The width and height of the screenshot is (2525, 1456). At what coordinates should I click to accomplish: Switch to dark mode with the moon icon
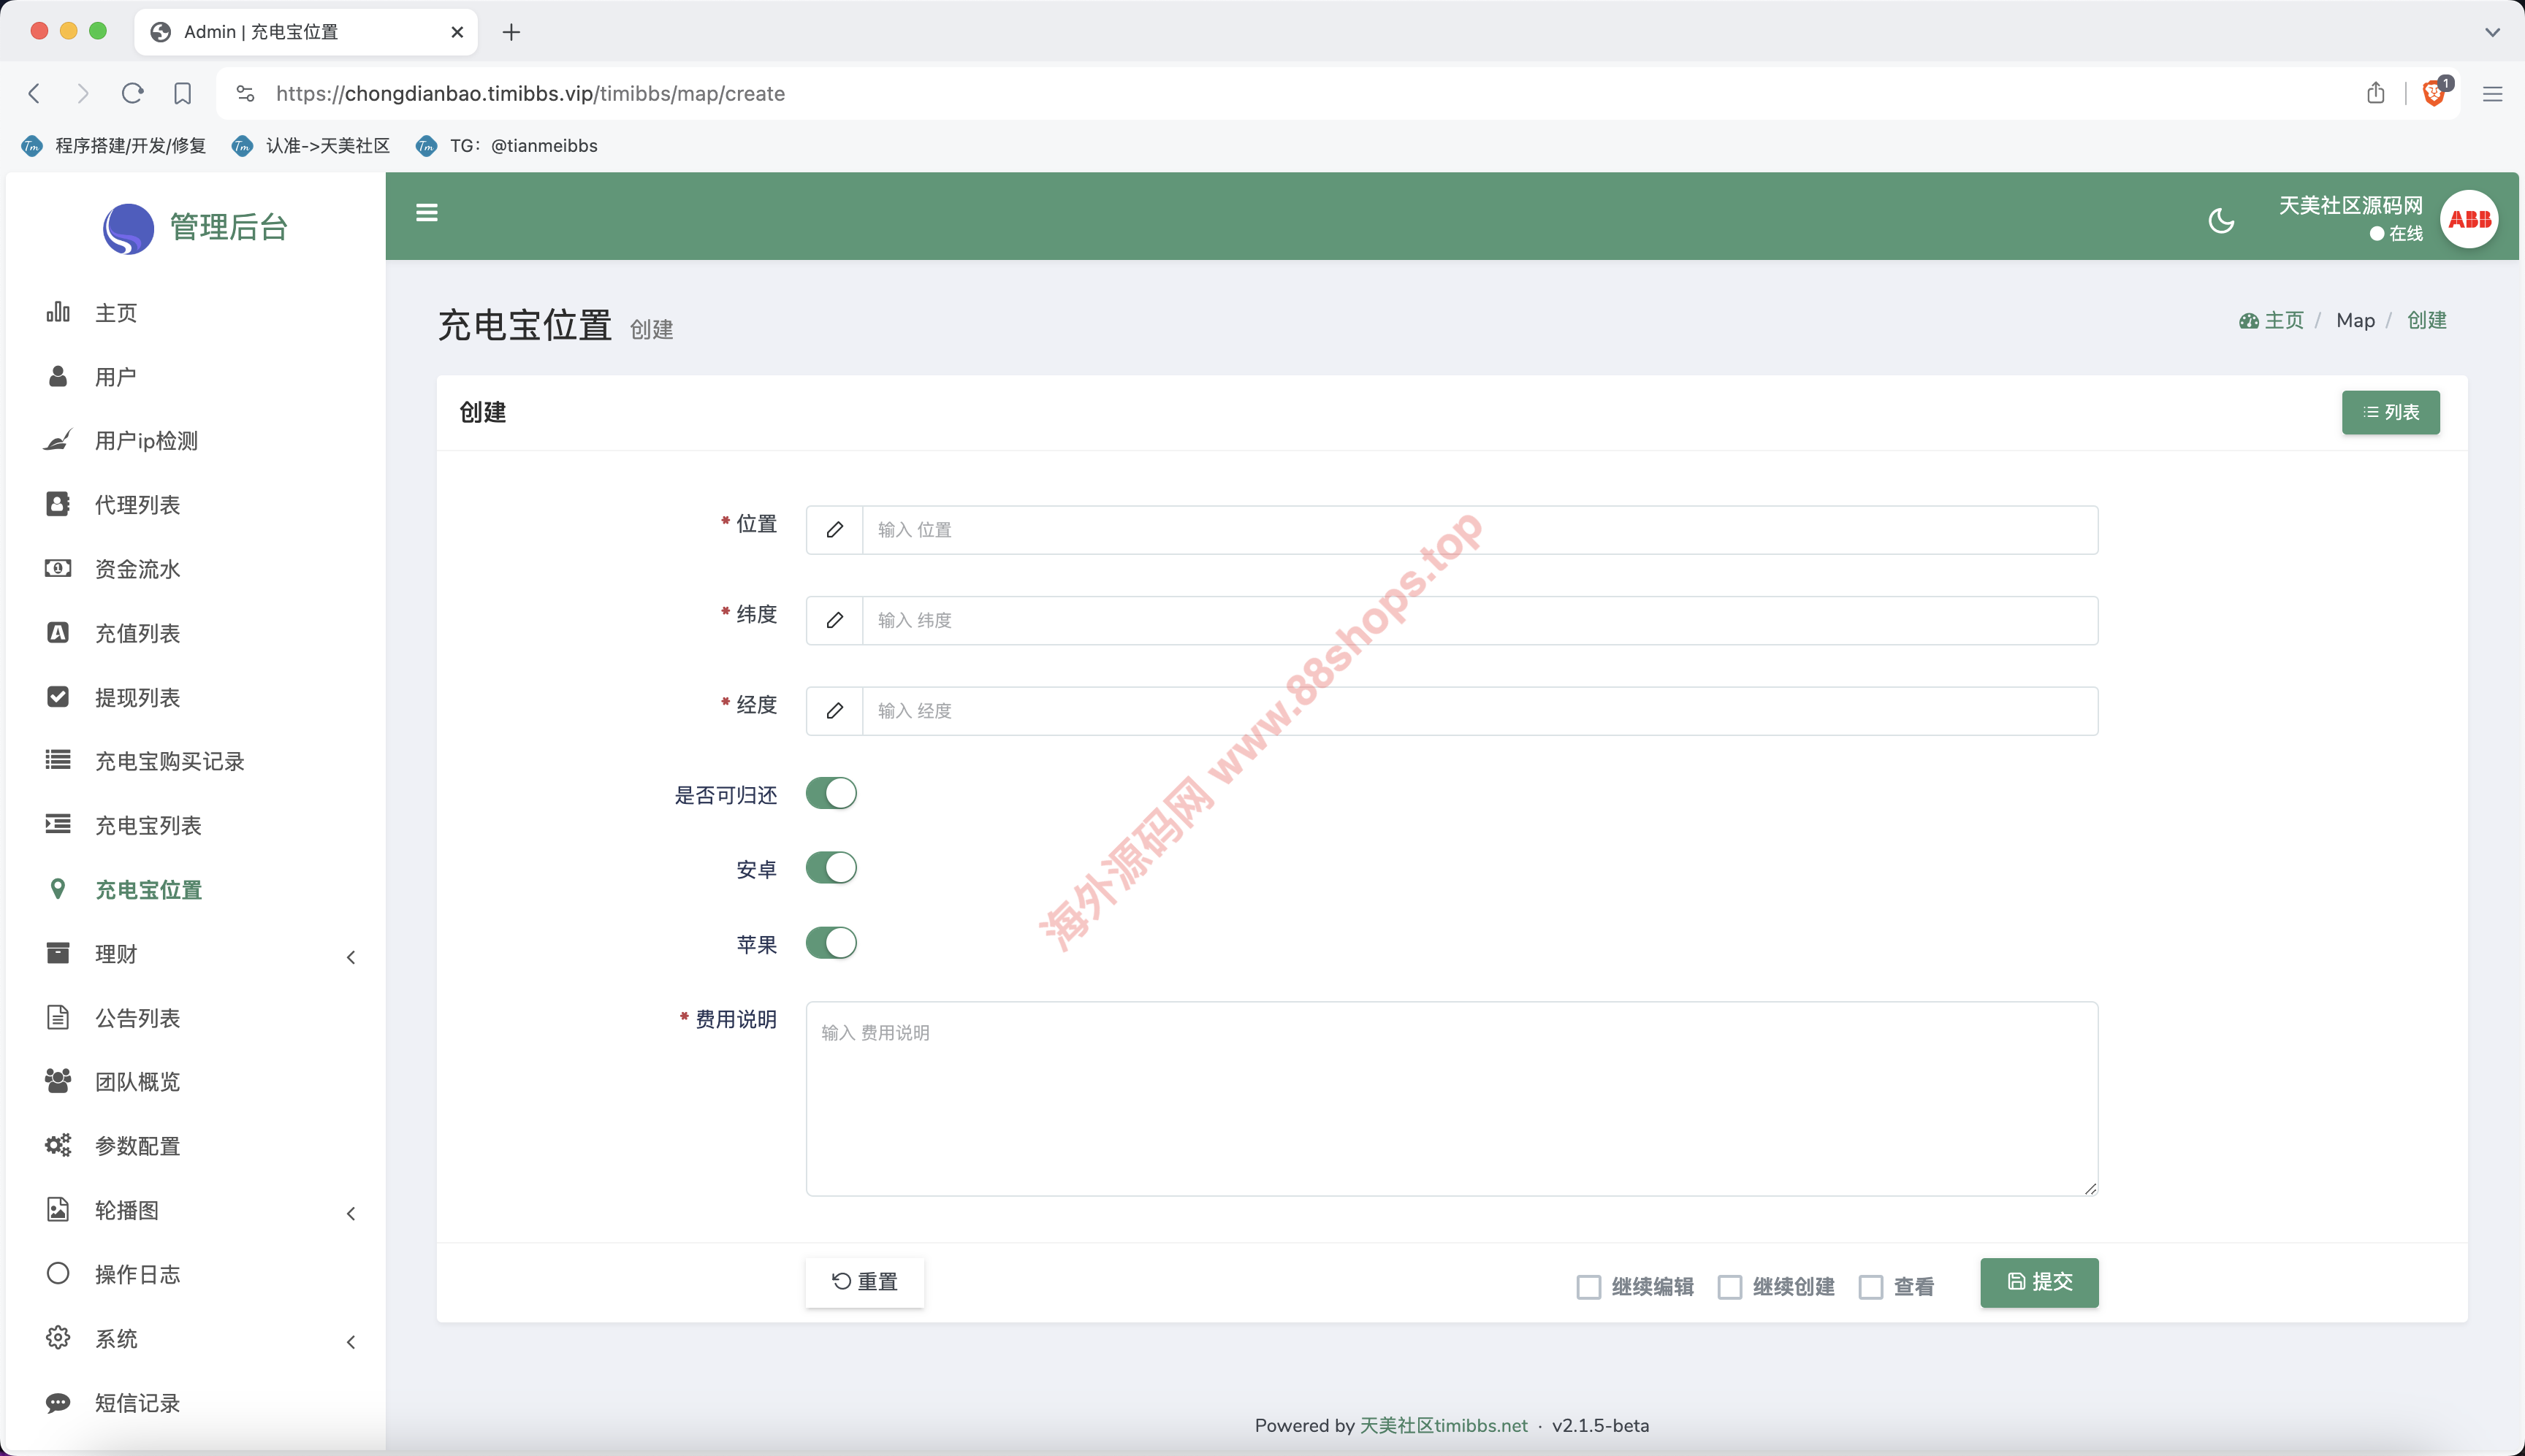pyautogui.click(x=2221, y=220)
